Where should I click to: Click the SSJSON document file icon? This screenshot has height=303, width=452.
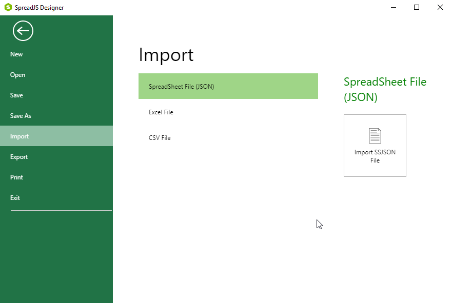click(375, 136)
